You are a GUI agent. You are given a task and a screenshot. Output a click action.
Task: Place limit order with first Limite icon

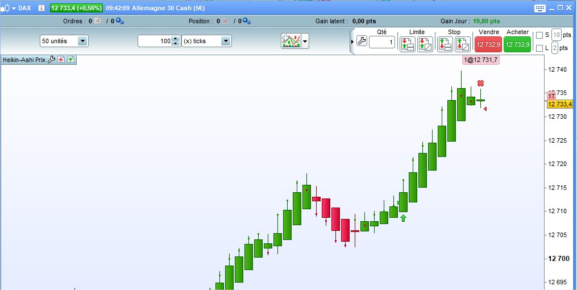pos(408,44)
